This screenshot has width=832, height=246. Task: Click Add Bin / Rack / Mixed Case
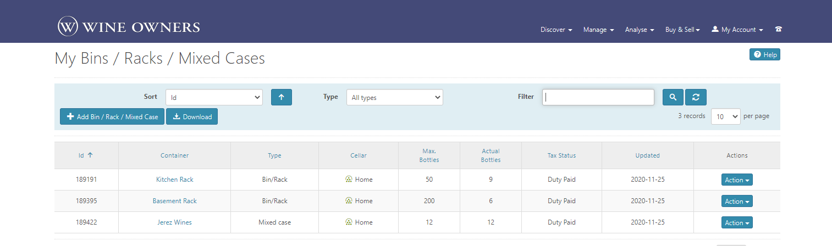[112, 116]
